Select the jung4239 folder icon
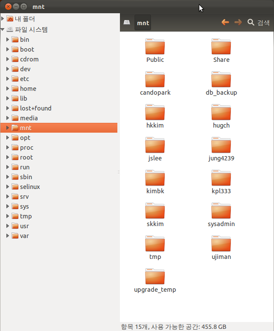The width and height of the screenshot is (274, 331). [221, 145]
